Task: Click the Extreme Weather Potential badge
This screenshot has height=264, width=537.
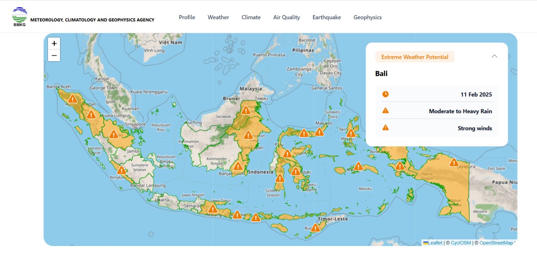Action: [x=414, y=57]
